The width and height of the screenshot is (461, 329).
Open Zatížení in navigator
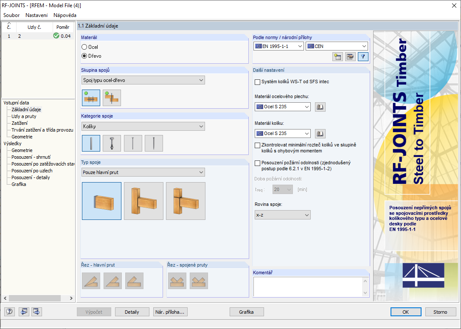pyautogui.click(x=20, y=123)
